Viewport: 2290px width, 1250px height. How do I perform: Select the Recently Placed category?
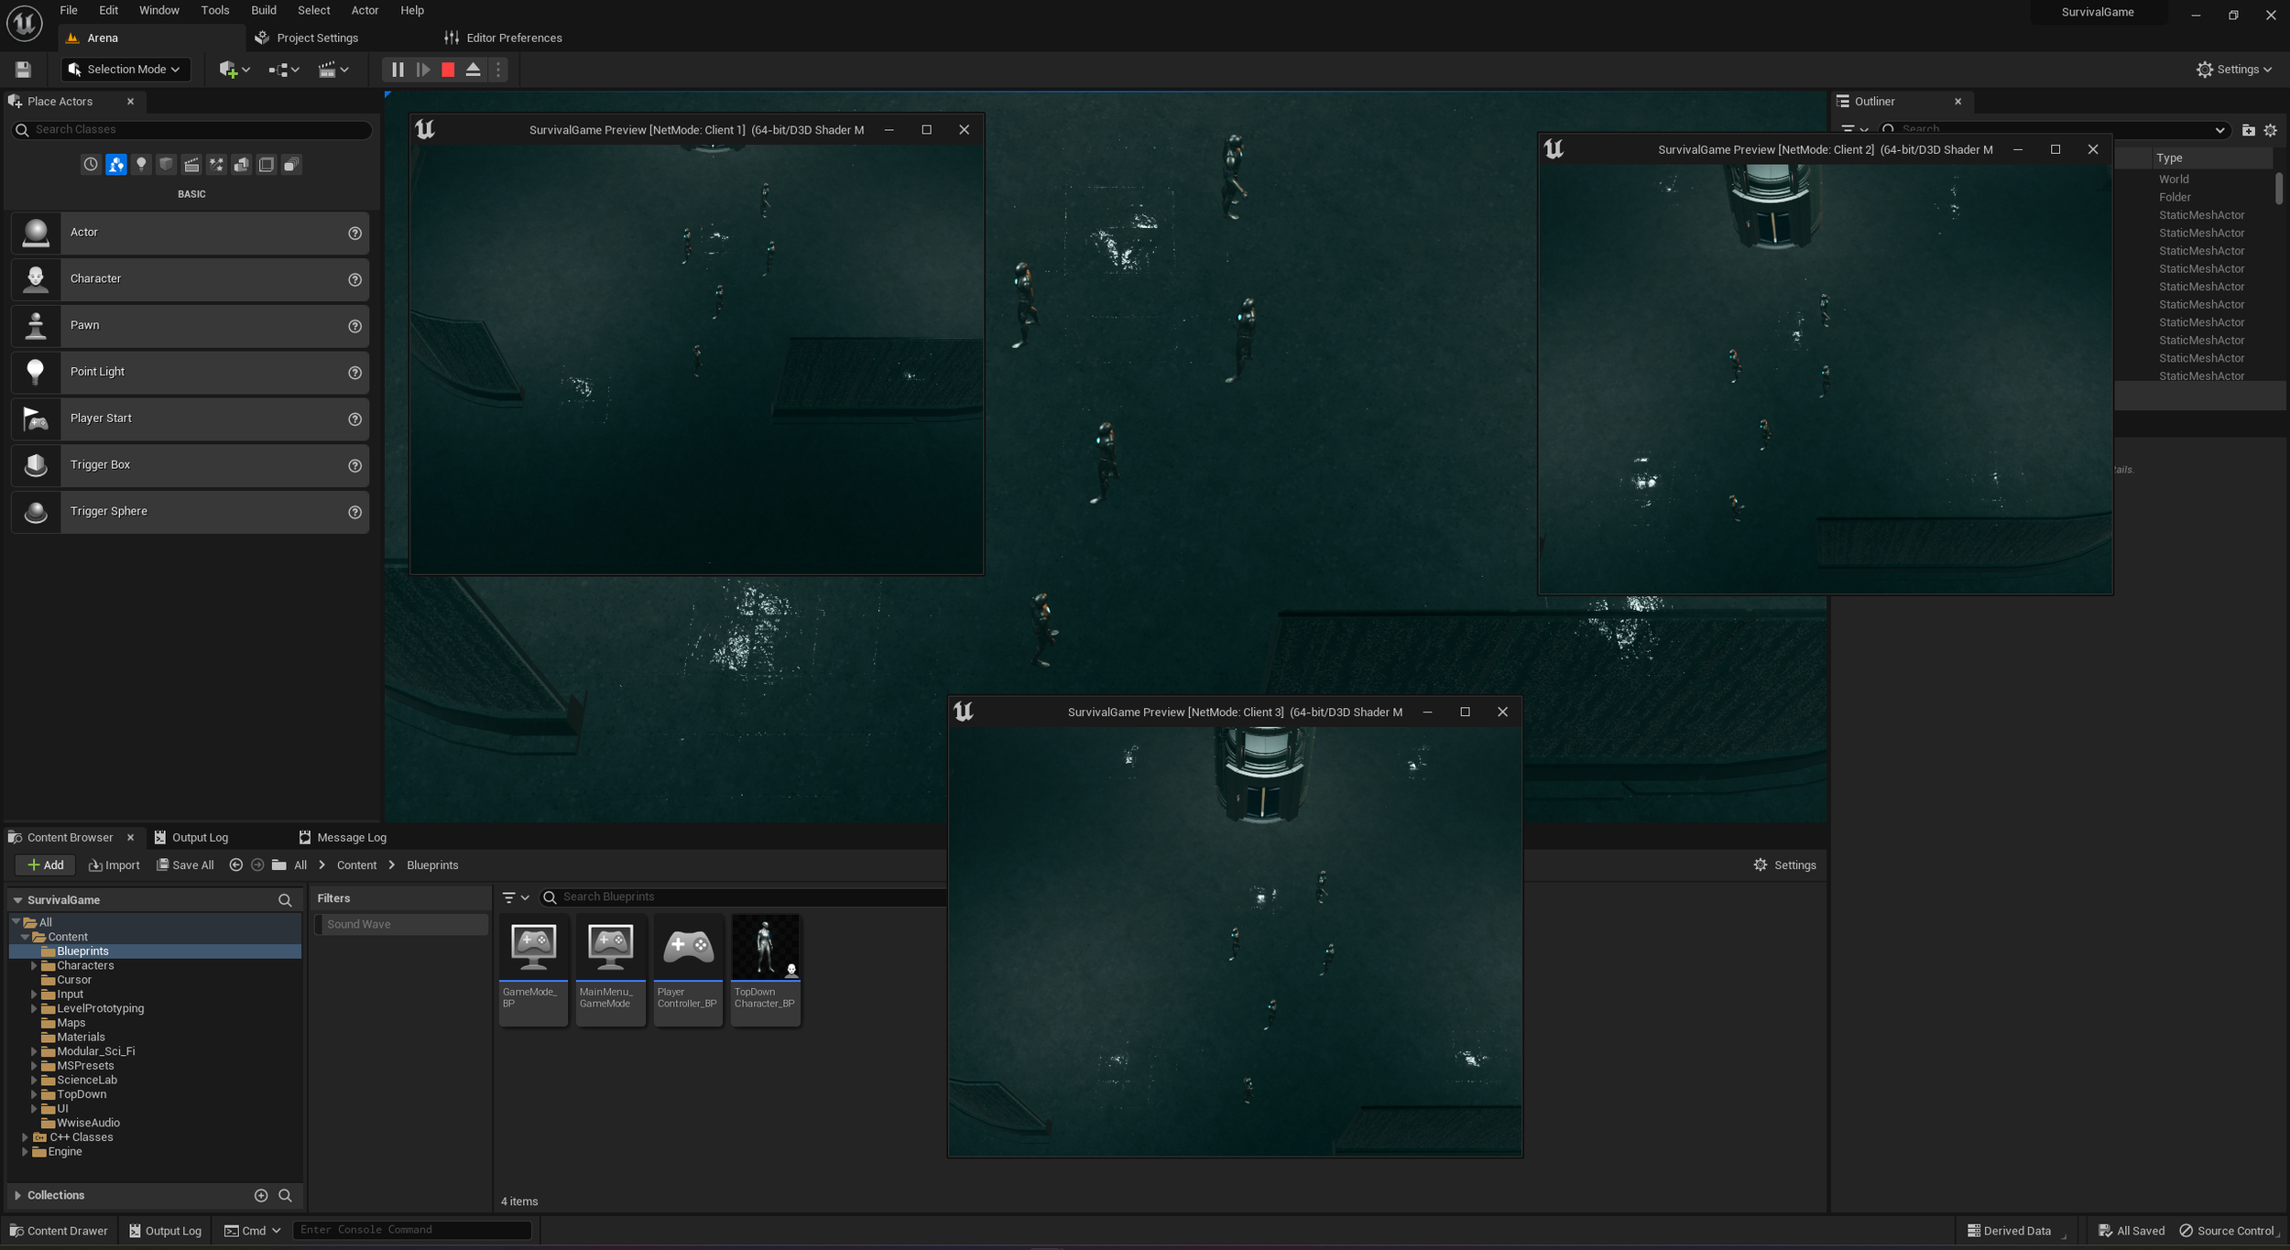(x=91, y=165)
